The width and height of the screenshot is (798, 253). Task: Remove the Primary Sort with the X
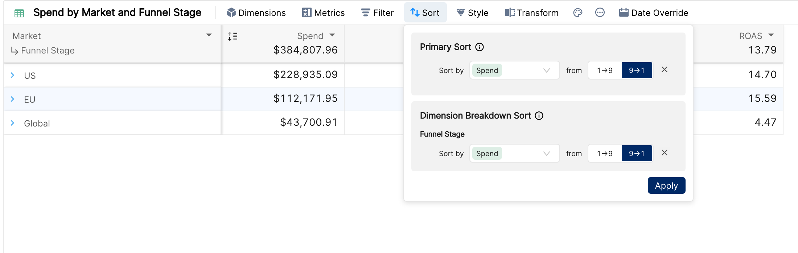[x=665, y=69]
